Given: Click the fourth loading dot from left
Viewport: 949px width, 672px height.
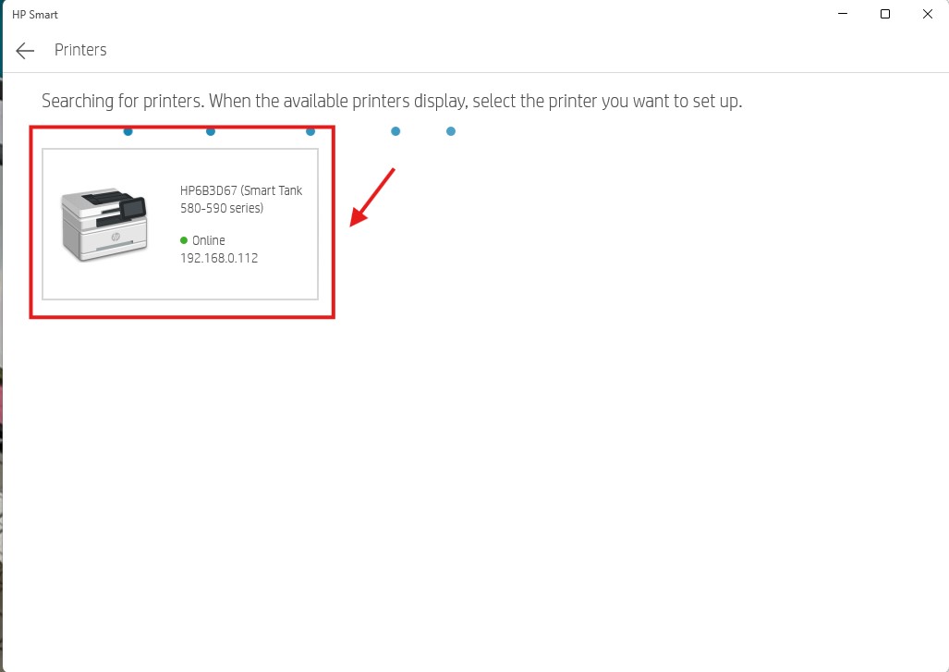Looking at the screenshot, I should click(x=395, y=131).
